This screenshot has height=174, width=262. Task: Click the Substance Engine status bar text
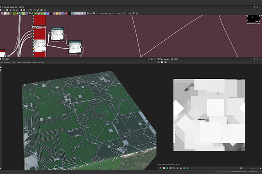(244, 172)
